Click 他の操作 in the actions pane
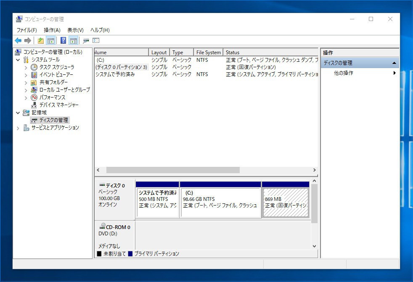413x282 pixels. [x=344, y=73]
